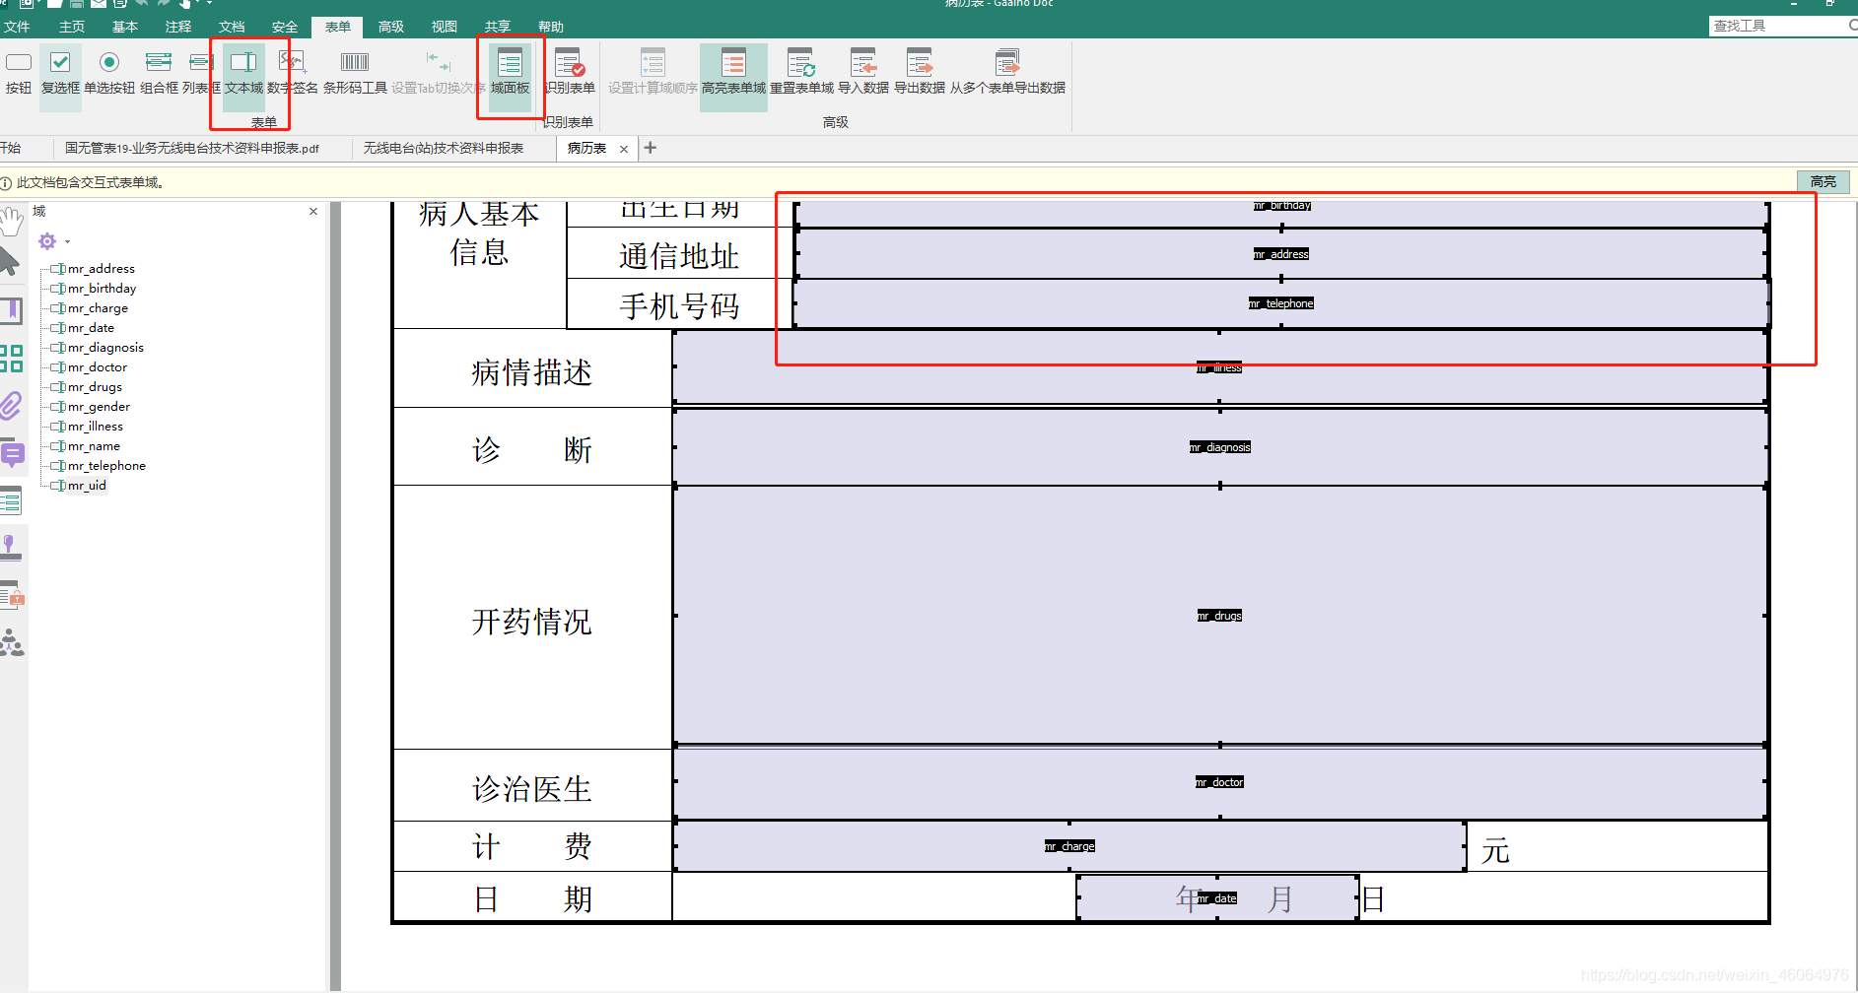Click the mr_date form field on page

[1217, 898]
